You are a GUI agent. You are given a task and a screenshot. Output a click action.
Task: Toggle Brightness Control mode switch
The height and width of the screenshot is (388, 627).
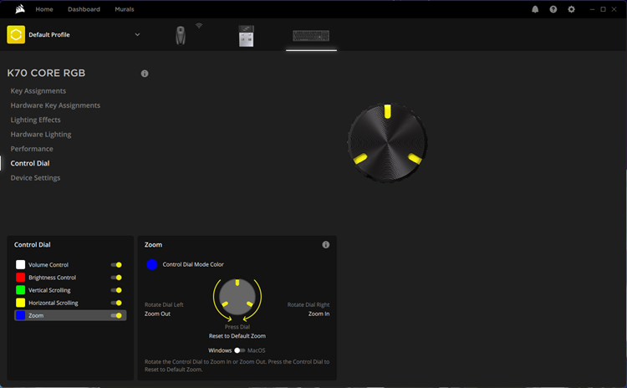pyautogui.click(x=116, y=278)
